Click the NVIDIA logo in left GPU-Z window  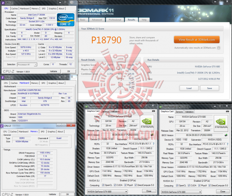[x=147, y=123]
